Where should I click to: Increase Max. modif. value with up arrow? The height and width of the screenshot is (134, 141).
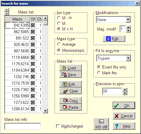click(128, 27)
